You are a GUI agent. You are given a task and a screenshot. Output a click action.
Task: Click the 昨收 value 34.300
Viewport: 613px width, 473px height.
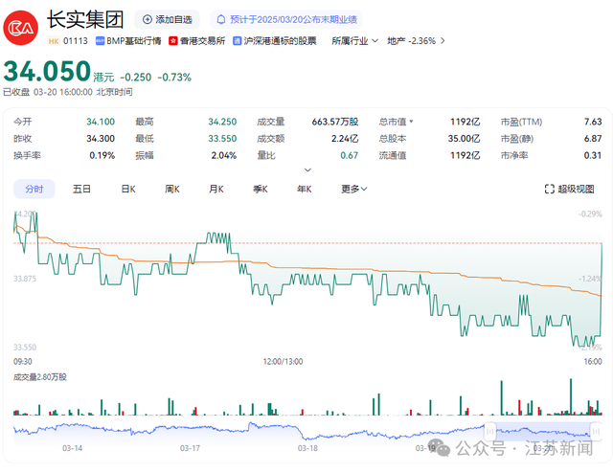point(101,139)
